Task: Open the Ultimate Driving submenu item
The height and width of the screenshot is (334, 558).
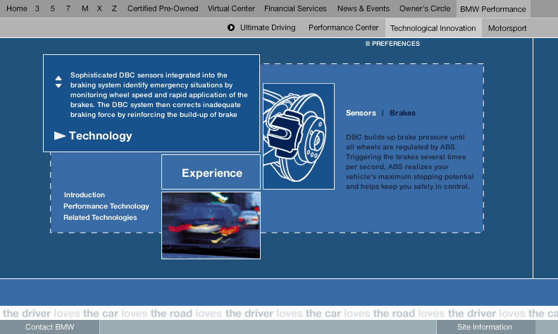Action: [x=268, y=27]
